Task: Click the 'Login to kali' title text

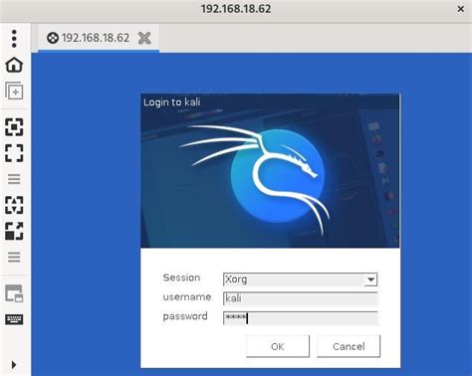Action: pos(172,102)
